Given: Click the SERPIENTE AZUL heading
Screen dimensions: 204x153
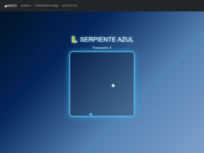Looking at the screenshot, I should (x=107, y=39).
